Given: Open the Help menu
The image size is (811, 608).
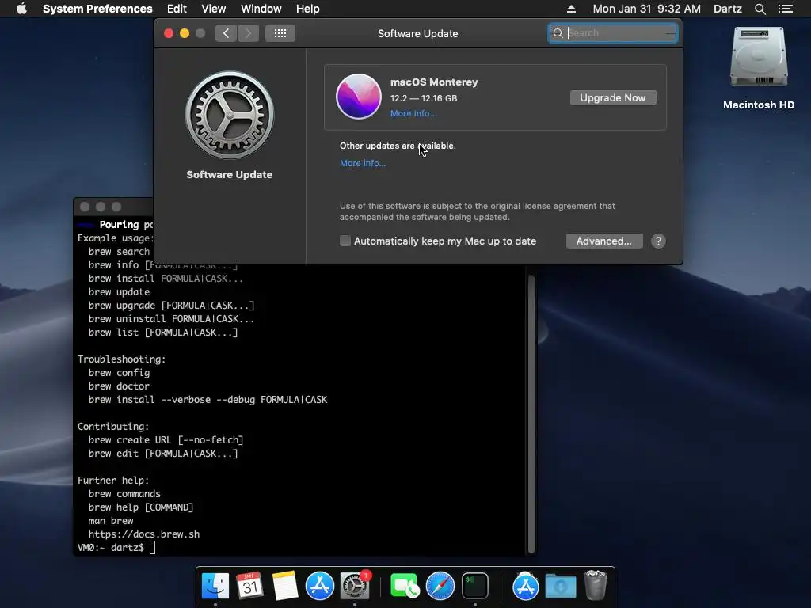Looking at the screenshot, I should pyautogui.click(x=308, y=9).
